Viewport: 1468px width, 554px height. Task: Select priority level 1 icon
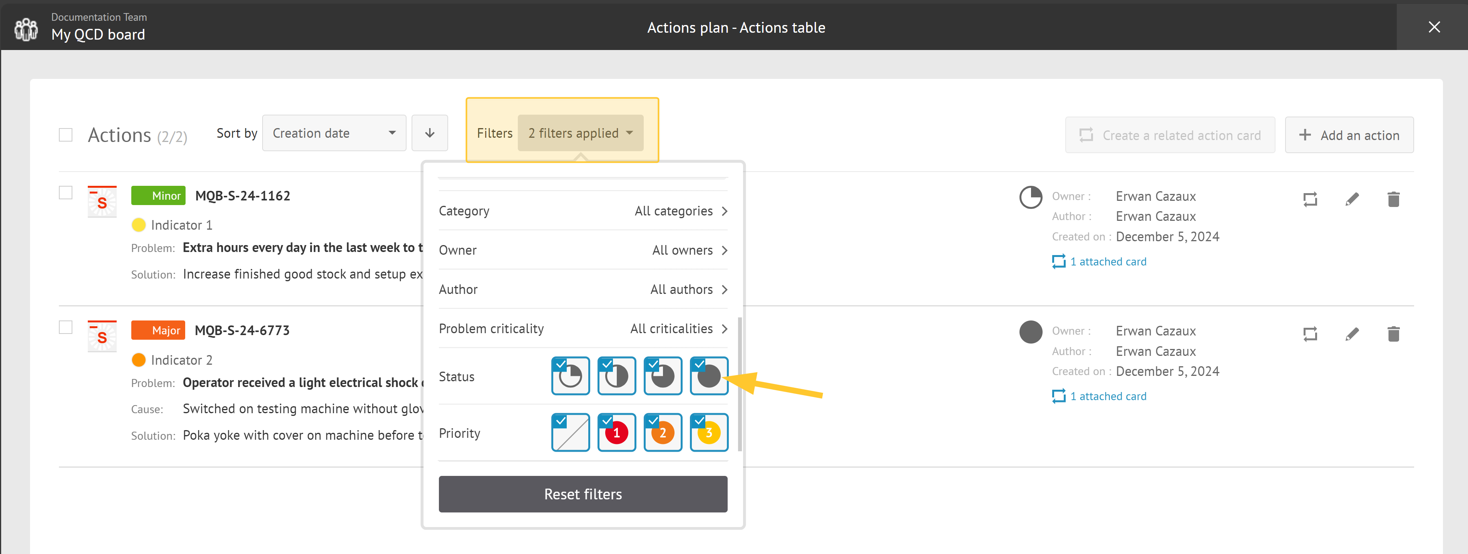[x=617, y=432]
